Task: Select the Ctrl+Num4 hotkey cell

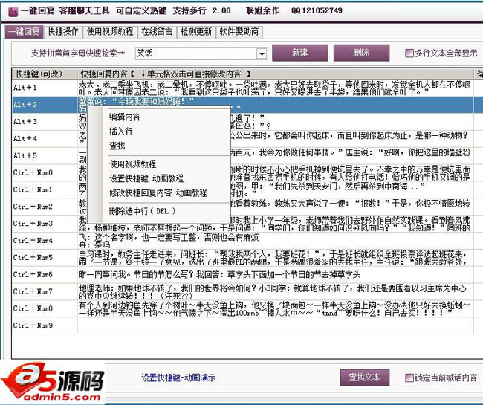Action: tap(45, 240)
